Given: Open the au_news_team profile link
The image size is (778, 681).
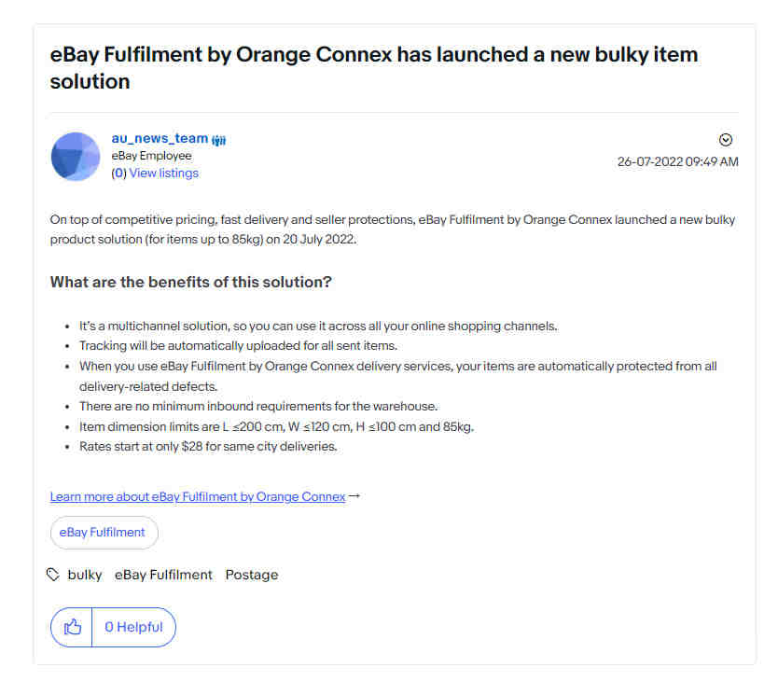Looking at the screenshot, I should point(160,138).
